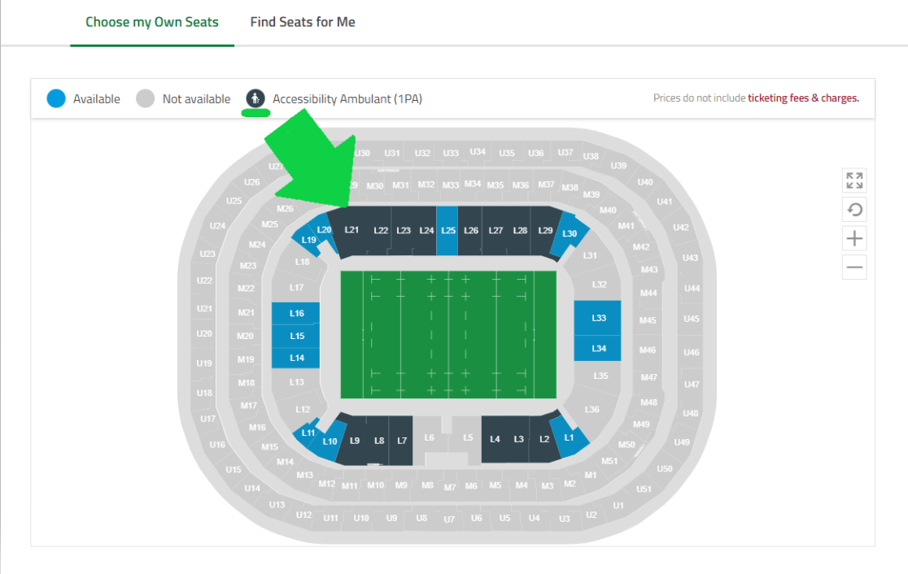Viewport: 908px width, 574px height.
Task: Choose available section L16
Action: point(296,313)
